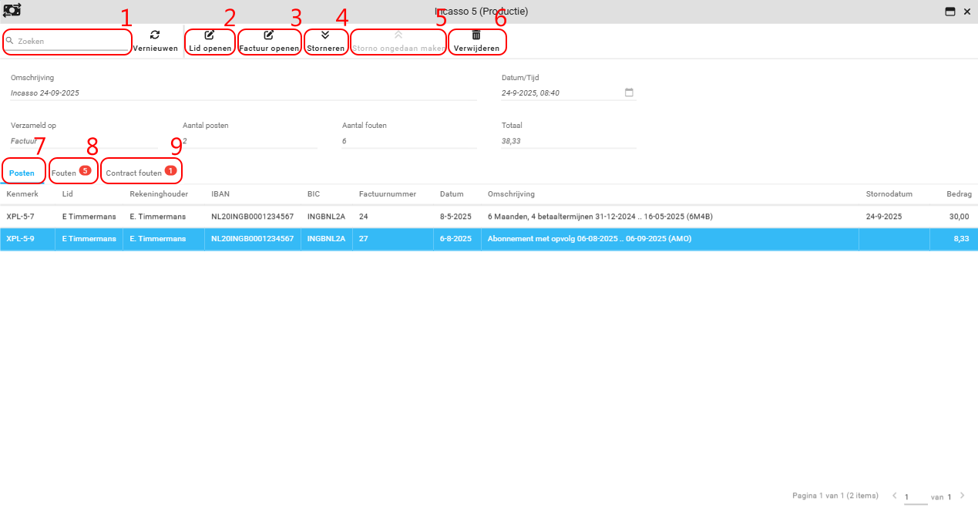978x511 pixels.
Task: Go to previous page arrow
Action: click(895, 496)
